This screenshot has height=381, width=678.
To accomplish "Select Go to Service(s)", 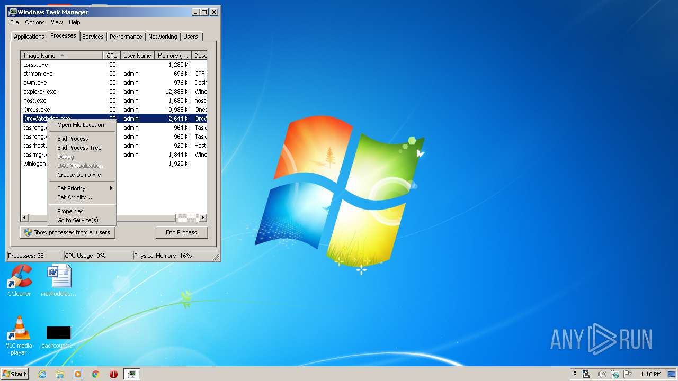I will tap(82, 220).
